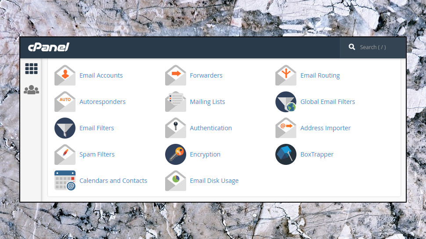Click the Global Email Filters globe funnel icon
426x239 pixels.
point(286,102)
